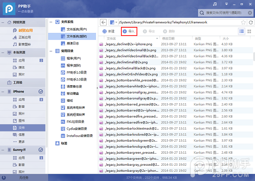Bookmark the current path with the star icon
Viewport: 255px width, 181px height.
[x=243, y=22]
